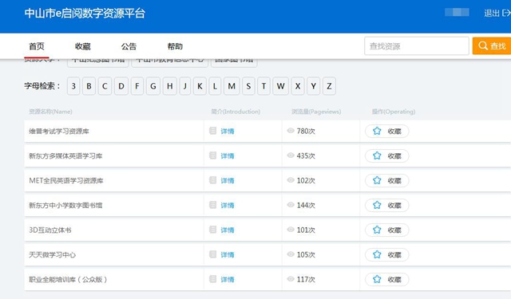This screenshot has height=299, width=511.
Task: Click the star icon for 新东方中小学数字图书馆
Action: [x=377, y=205]
